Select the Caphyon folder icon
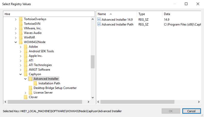Image resolution: width=204 pixels, height=117 pixels. pos(26,74)
